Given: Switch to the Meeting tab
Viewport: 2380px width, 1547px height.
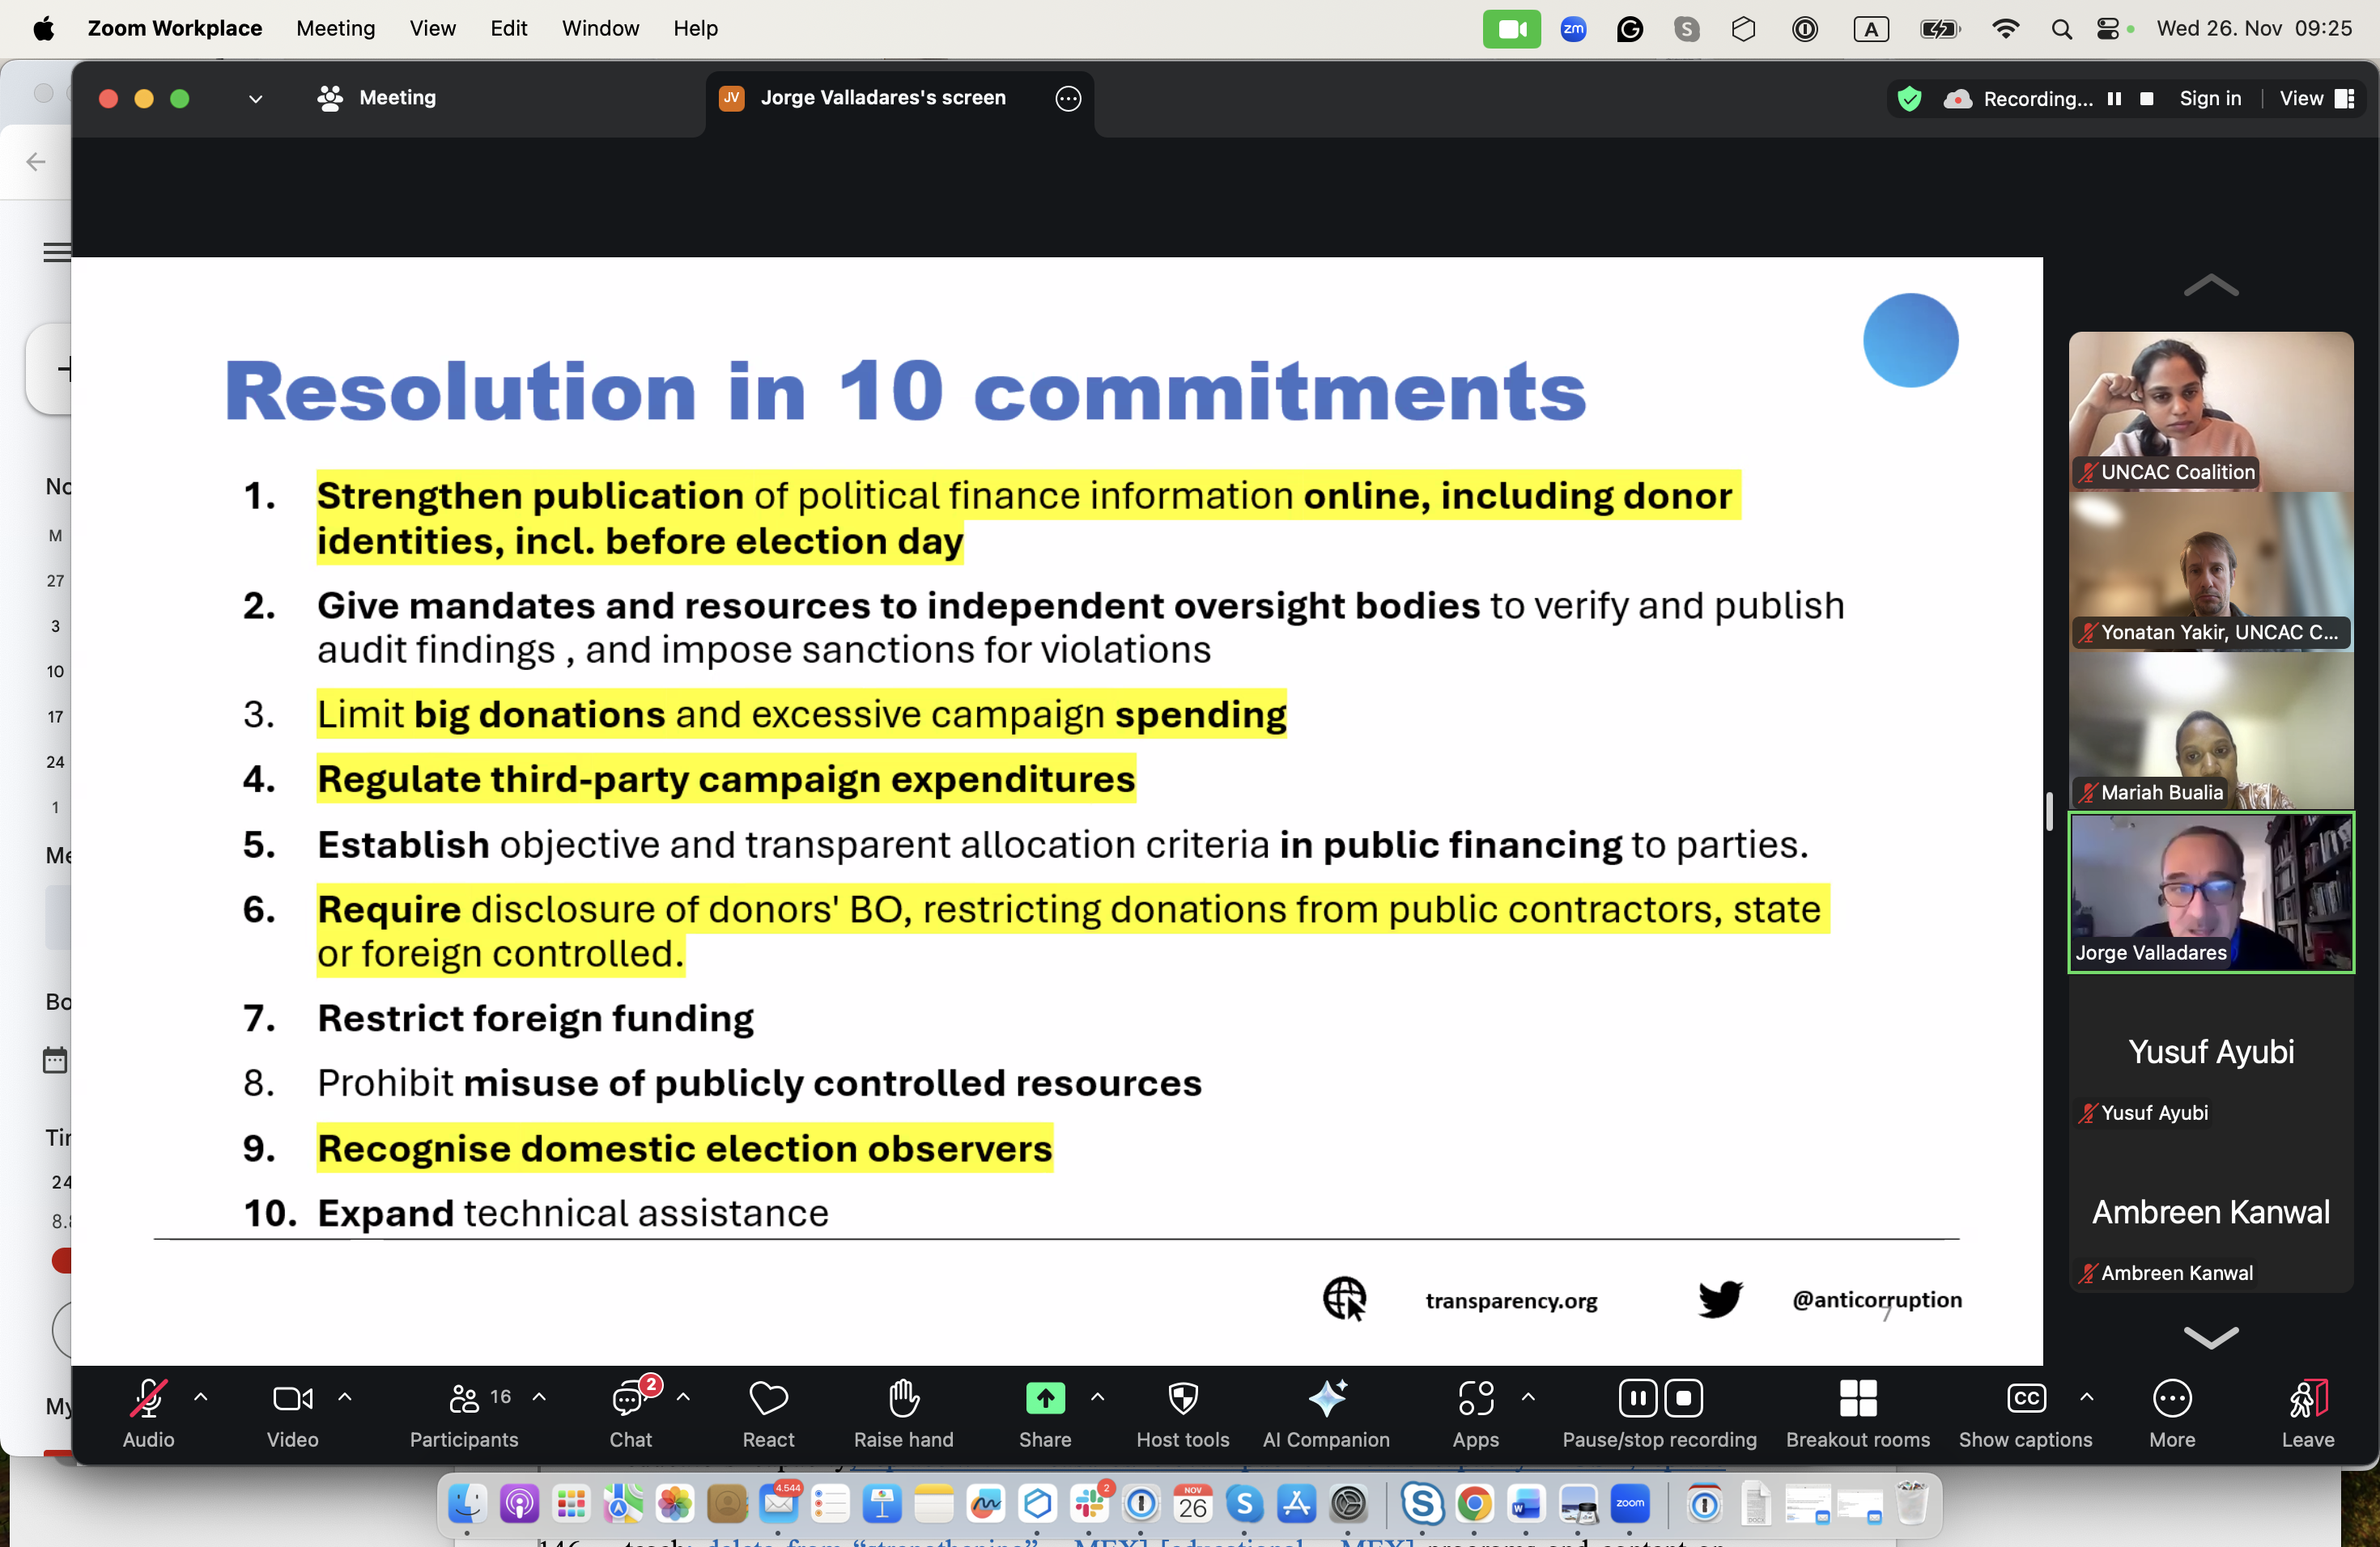Looking at the screenshot, I should click(377, 98).
